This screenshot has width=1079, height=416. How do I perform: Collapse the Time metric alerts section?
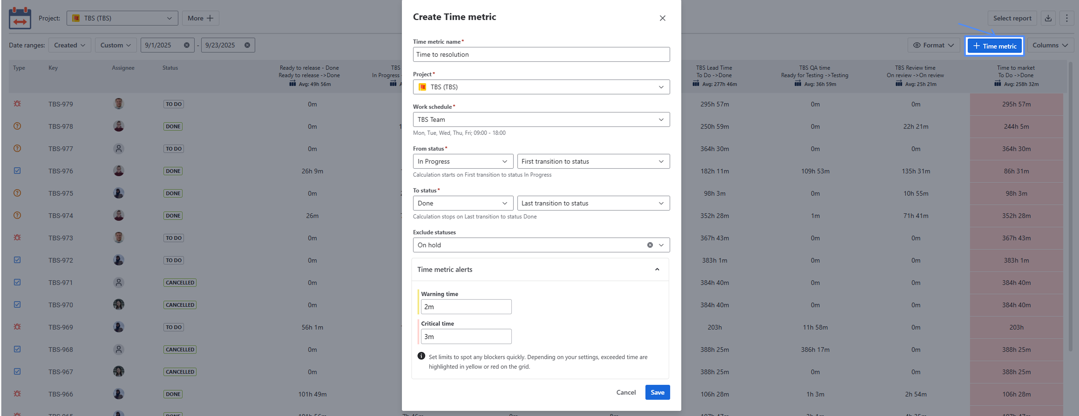pyautogui.click(x=657, y=270)
